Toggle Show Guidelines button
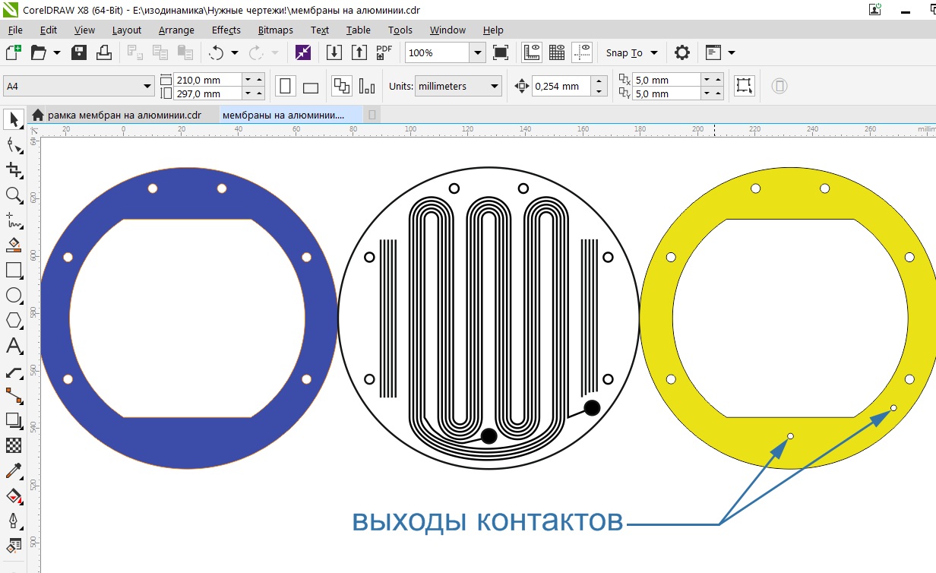The image size is (936, 573). [x=582, y=52]
